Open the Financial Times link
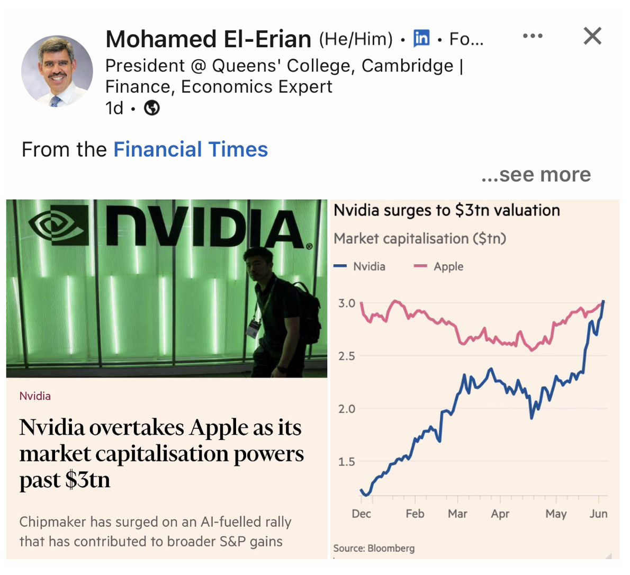Viewport: 630px width, 575px height. 191,149
